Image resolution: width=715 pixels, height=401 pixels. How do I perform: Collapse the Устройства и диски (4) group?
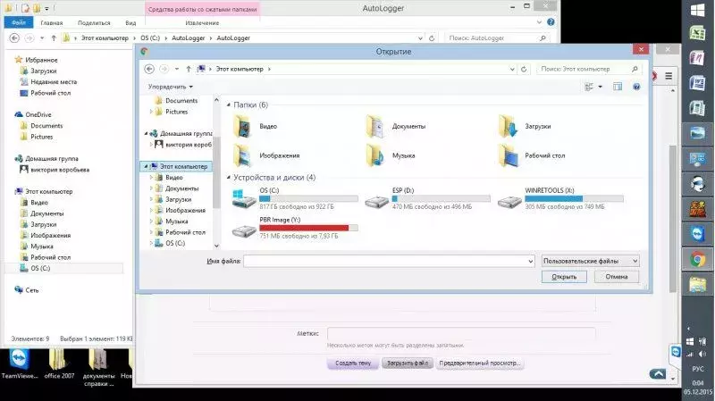(x=229, y=177)
